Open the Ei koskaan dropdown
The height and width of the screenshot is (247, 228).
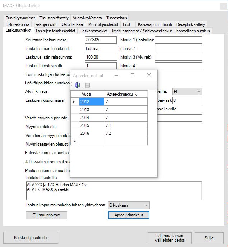click(x=129, y=205)
